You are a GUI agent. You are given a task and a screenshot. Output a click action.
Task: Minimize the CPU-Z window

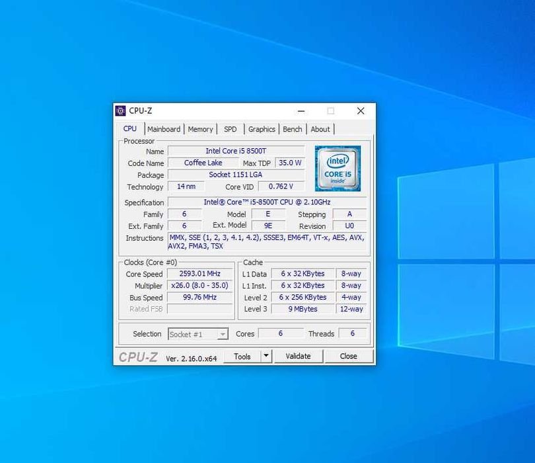301,111
